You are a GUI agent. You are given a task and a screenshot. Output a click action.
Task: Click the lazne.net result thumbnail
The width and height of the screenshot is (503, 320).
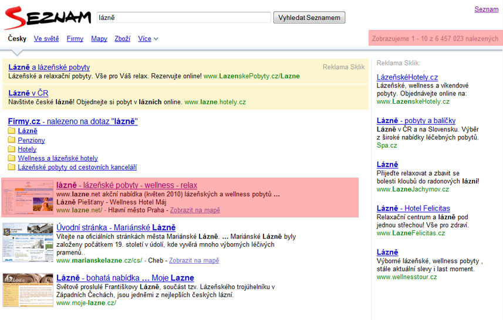pos(28,198)
